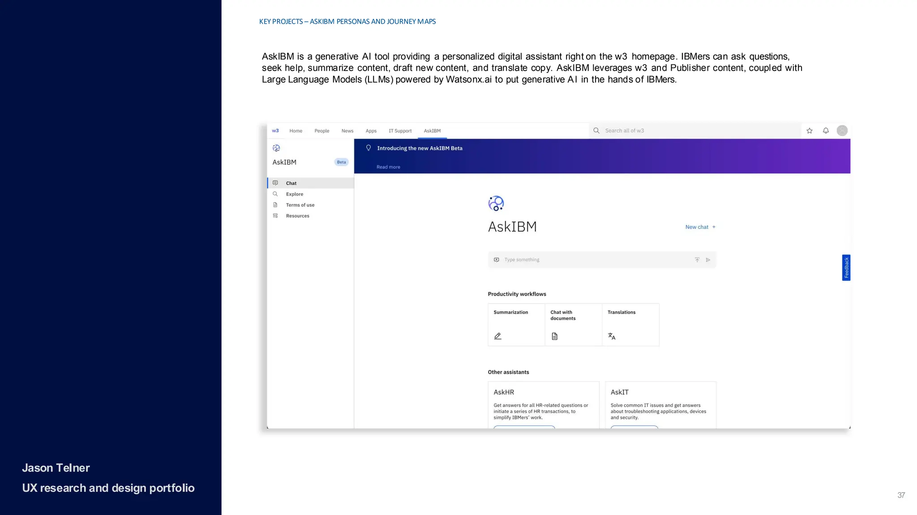Image resolution: width=917 pixels, height=515 pixels.
Task: Click the w3 logo
Action: 275,131
